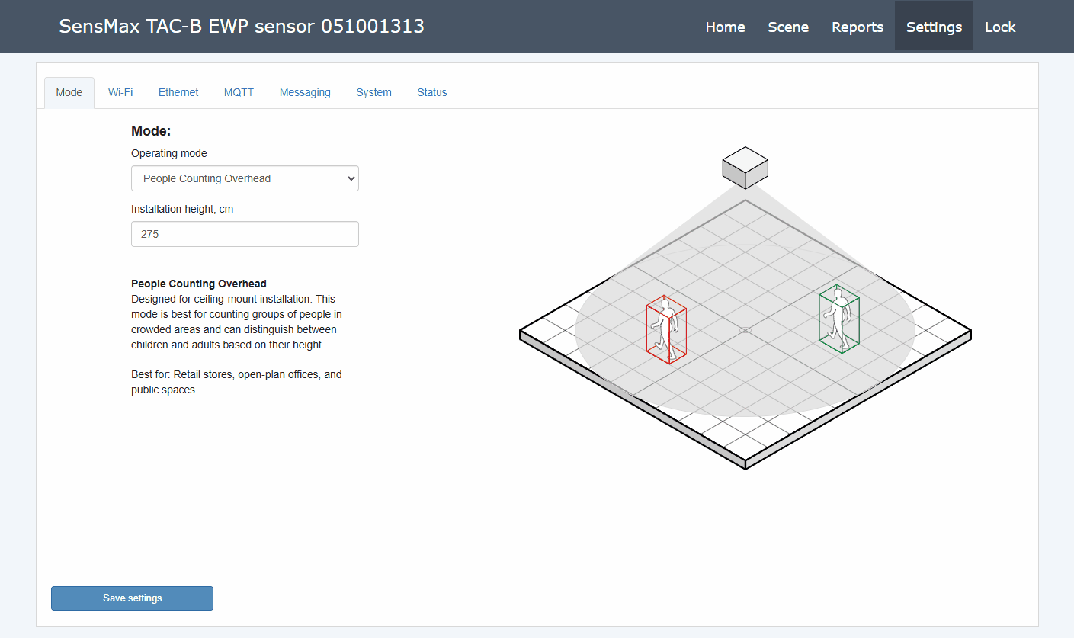Click the 'People Counting Overhead' bold heading
This screenshot has width=1074, height=638.
click(199, 284)
